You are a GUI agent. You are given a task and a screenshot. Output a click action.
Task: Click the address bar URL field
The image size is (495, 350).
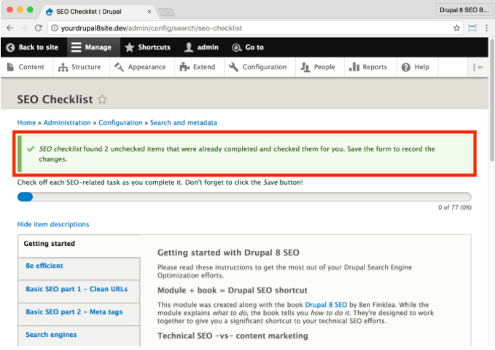pyautogui.click(x=254, y=28)
